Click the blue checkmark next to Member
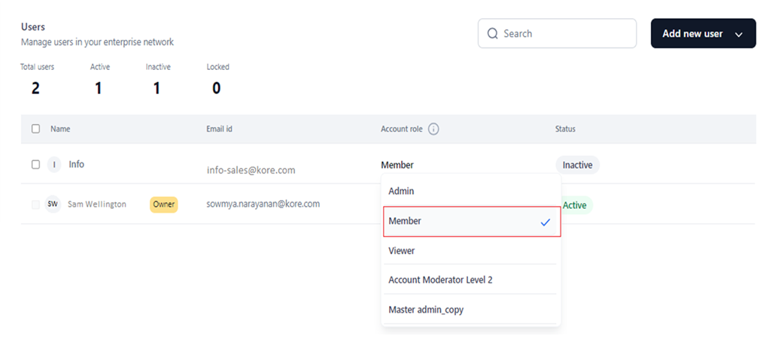The image size is (766, 342). pos(546,222)
